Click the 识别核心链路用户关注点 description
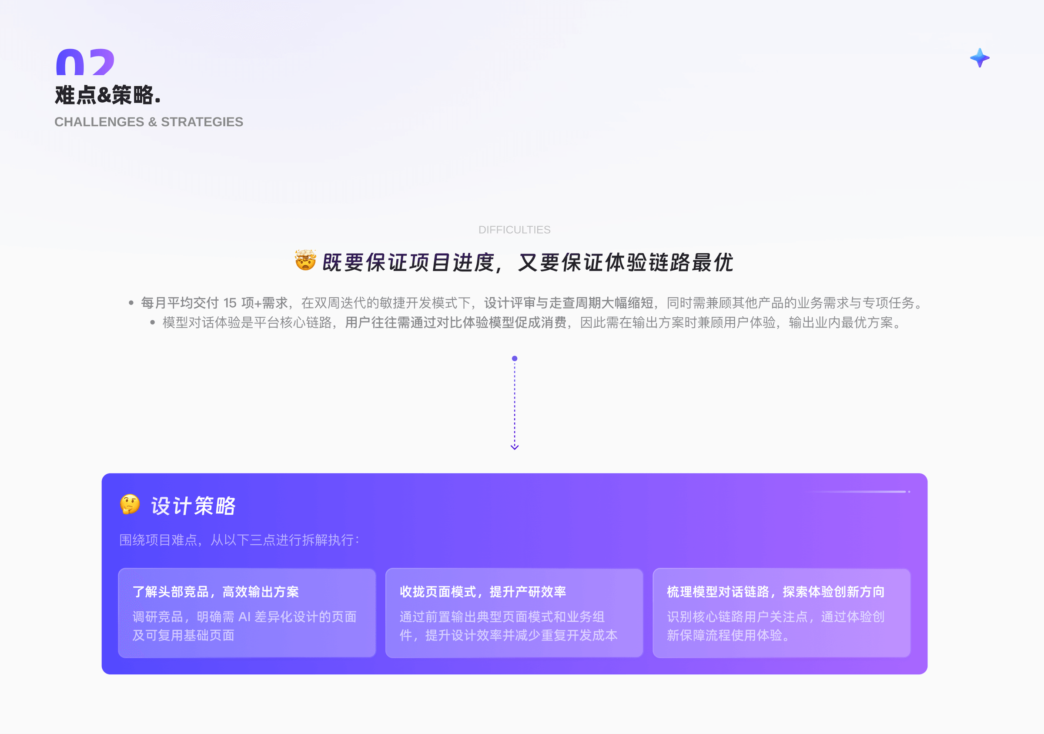The height and width of the screenshot is (734, 1044). pyautogui.click(x=776, y=626)
